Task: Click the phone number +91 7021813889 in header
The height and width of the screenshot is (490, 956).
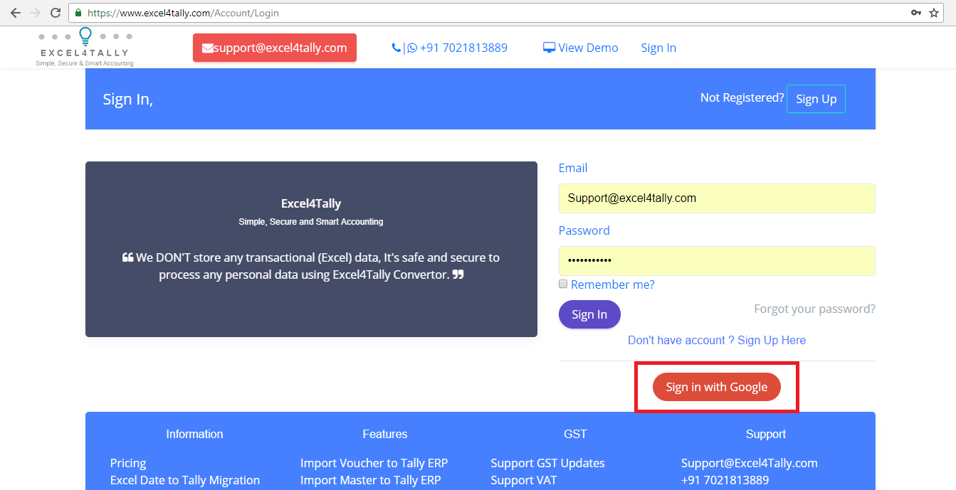Action: click(463, 48)
